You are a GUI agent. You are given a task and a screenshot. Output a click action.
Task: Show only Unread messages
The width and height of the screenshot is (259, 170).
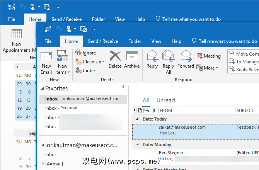point(165,100)
